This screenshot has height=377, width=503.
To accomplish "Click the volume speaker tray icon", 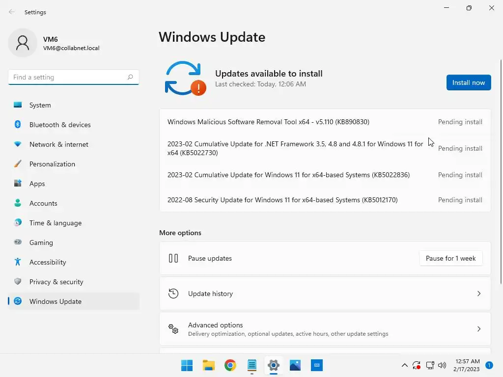I will pyautogui.click(x=442, y=365).
